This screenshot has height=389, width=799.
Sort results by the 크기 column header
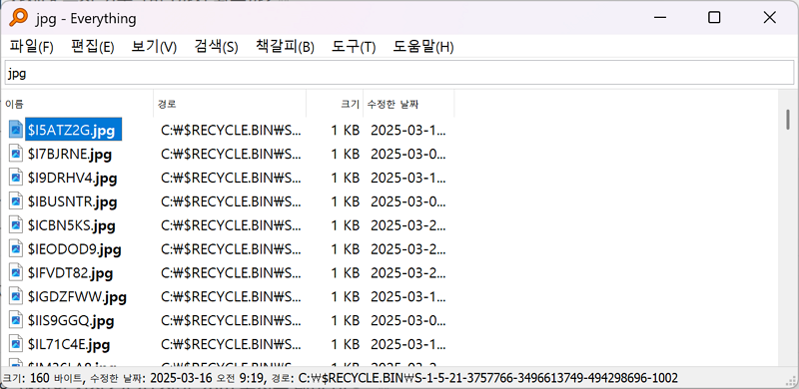(335, 104)
